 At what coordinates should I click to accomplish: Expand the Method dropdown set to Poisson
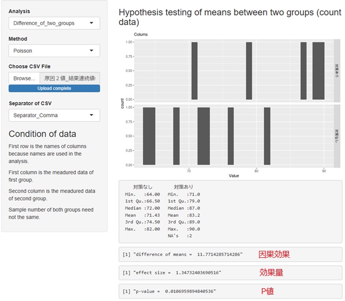pos(54,51)
